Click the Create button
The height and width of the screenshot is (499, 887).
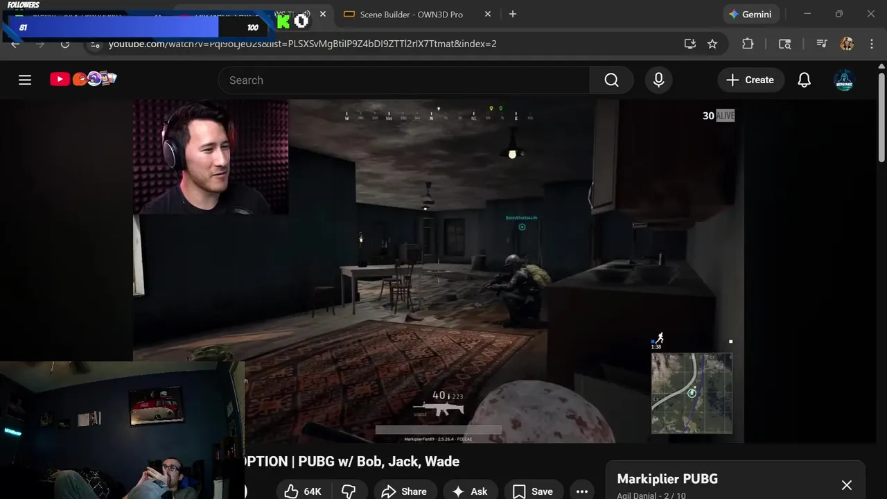click(x=750, y=80)
